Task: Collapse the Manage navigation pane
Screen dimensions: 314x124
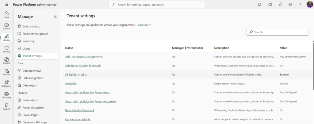Action: tap(56, 17)
